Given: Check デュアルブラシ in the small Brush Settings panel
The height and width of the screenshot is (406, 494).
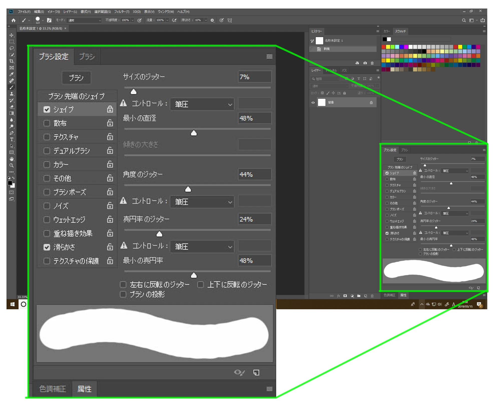Looking at the screenshot, I should click(387, 191).
